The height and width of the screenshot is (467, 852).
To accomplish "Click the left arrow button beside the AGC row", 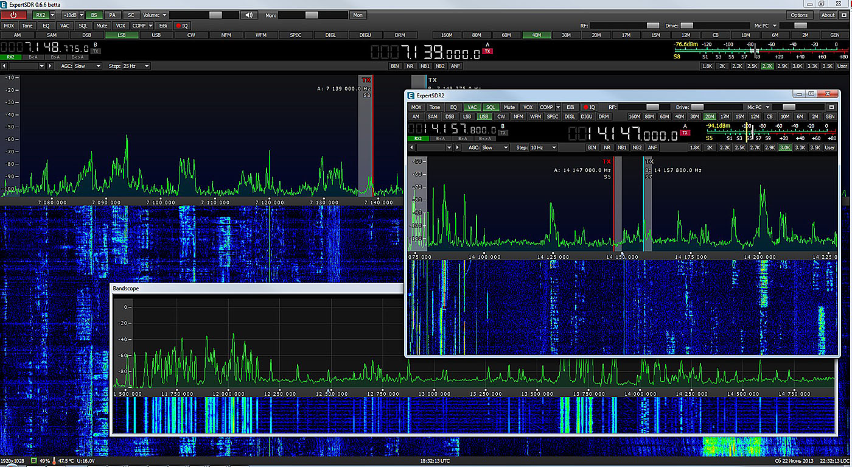I will pyautogui.click(x=4, y=66).
